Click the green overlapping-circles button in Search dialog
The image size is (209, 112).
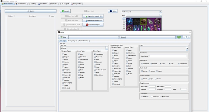click(179, 37)
